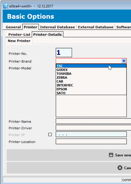The width and height of the screenshot is (131, 184).
Task: Select TSC from brand list
Action: click(91, 66)
